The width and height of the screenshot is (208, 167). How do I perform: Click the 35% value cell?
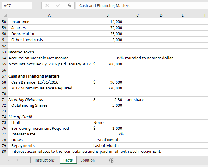107,58
